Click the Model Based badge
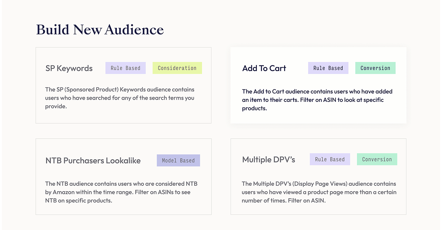The height and width of the screenshot is (230, 442). click(178, 160)
